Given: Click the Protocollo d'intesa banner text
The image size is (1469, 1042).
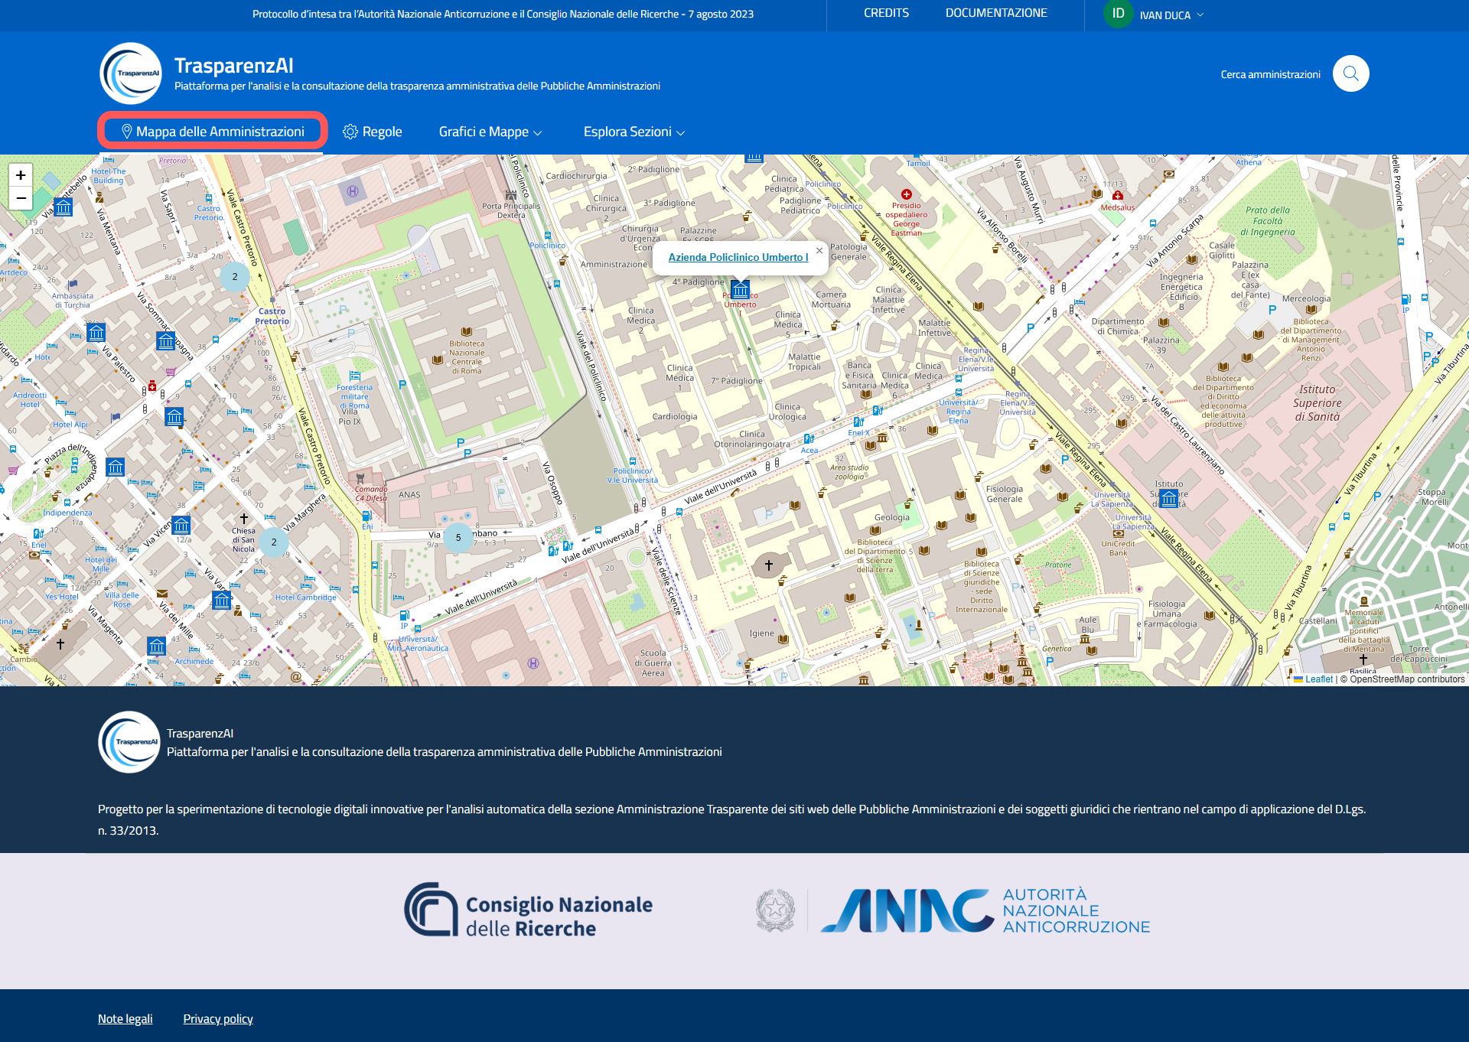Looking at the screenshot, I should [x=503, y=14].
